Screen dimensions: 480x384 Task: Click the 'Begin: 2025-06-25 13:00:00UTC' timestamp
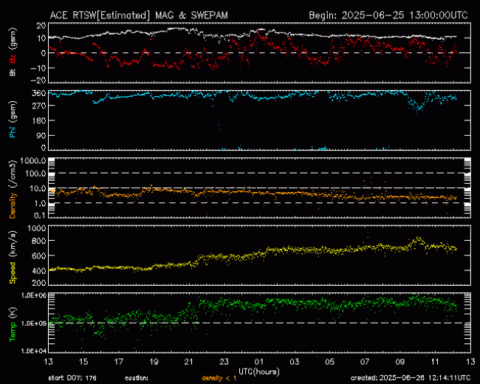[388, 15]
